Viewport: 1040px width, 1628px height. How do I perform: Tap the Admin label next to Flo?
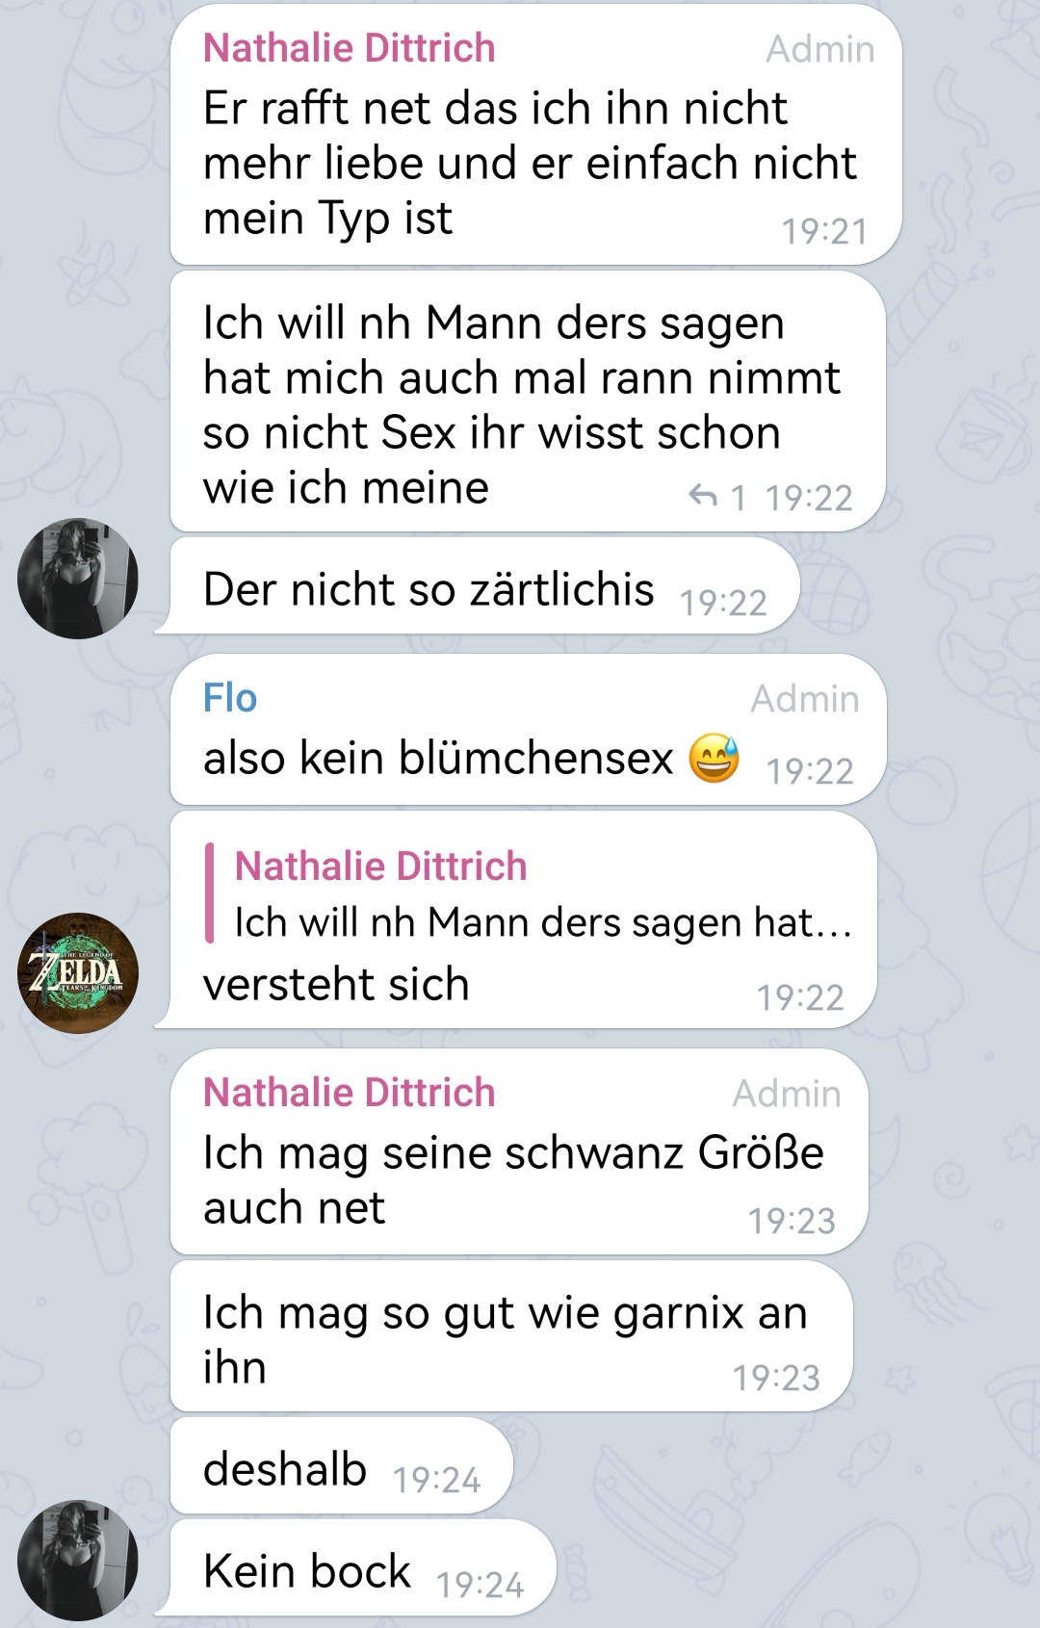tap(805, 699)
